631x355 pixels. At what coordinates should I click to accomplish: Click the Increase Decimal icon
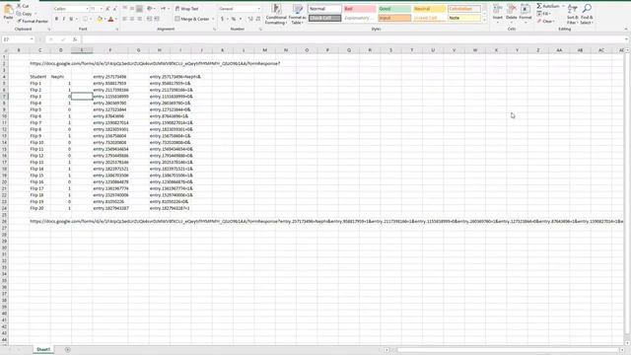tap(250, 19)
